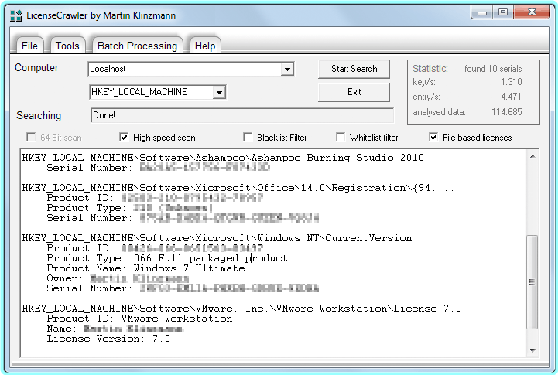This screenshot has height=375, width=558.
Task: Select the VMware Workstation License.7.0 registry line
Action: tap(241, 309)
